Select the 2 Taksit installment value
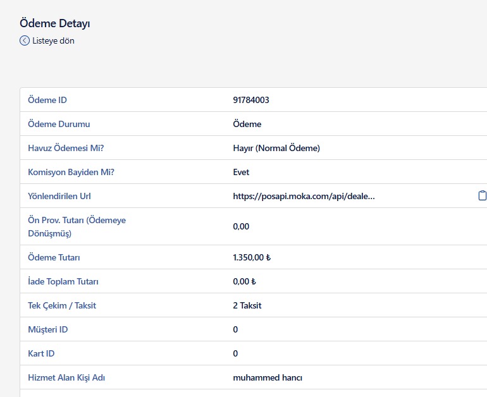The width and height of the screenshot is (487, 397). click(x=247, y=305)
